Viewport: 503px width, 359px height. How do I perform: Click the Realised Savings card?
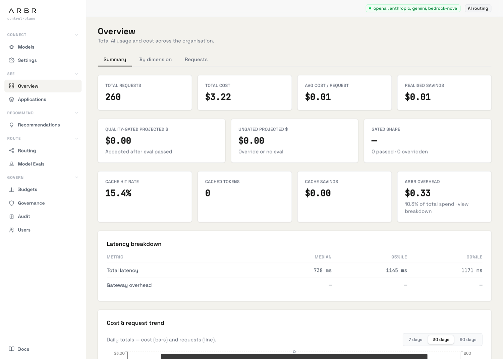click(x=444, y=93)
